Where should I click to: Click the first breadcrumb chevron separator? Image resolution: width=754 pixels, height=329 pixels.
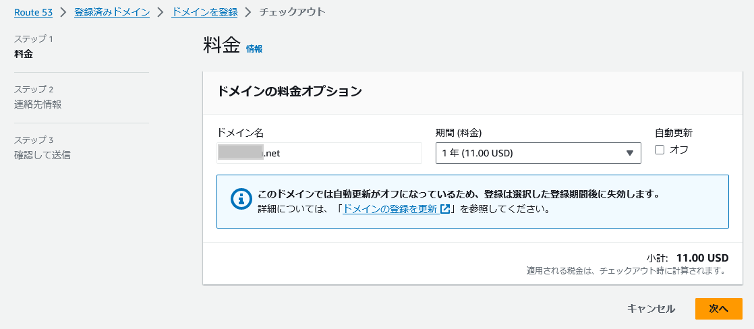[x=63, y=12]
